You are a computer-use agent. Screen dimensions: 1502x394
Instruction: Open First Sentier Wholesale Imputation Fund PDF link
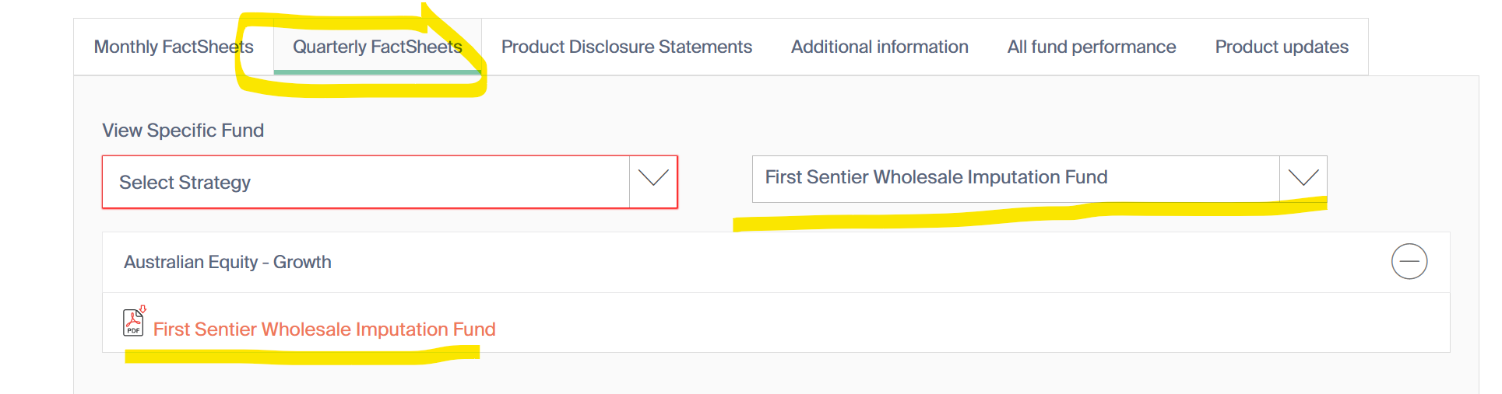(324, 329)
